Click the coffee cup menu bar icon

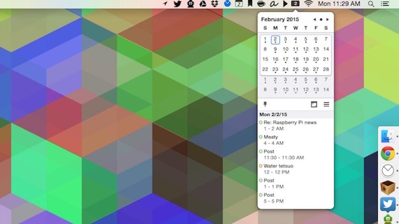261,4
